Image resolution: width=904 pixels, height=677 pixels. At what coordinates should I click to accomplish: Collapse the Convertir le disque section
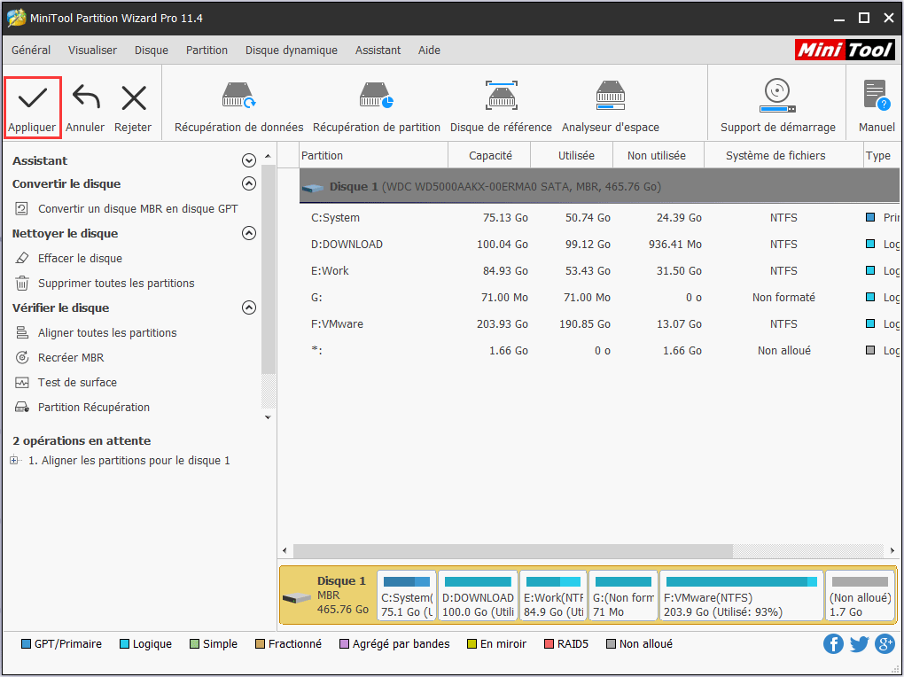tap(249, 183)
